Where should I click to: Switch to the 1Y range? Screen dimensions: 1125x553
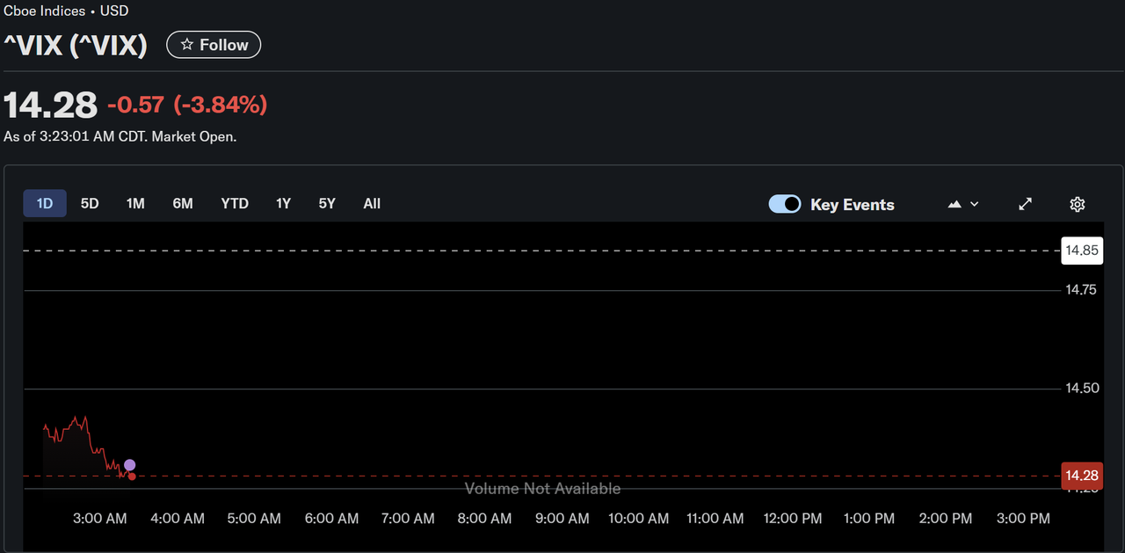pyautogui.click(x=283, y=203)
